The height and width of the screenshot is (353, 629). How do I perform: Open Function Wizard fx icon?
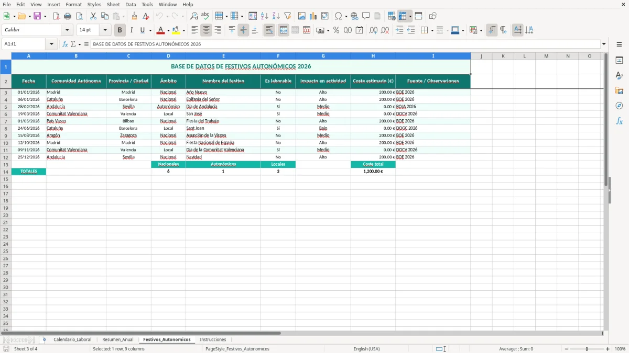[65, 44]
